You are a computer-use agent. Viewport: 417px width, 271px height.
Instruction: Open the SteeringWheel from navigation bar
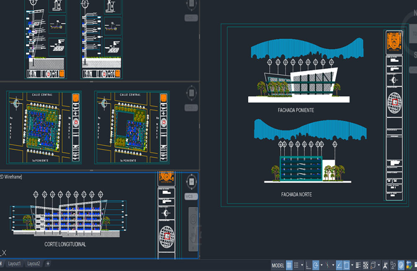(193, 219)
